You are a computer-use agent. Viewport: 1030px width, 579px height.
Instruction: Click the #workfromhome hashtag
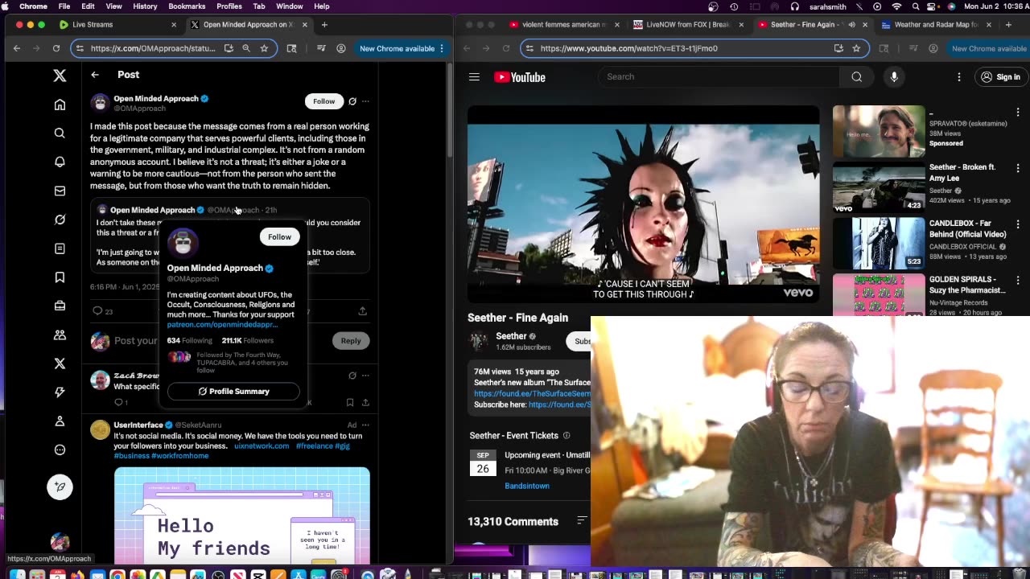(x=180, y=456)
